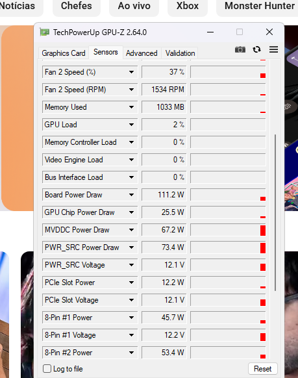
Task: Open the Xbox category link
Action: click(188, 6)
